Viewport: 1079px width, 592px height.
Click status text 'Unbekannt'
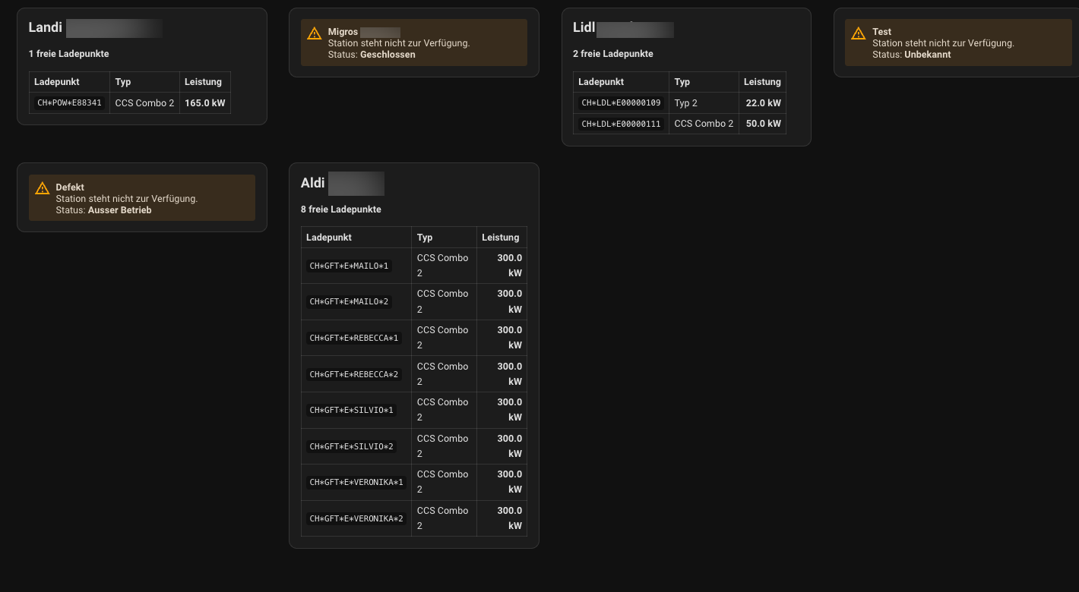(x=927, y=55)
